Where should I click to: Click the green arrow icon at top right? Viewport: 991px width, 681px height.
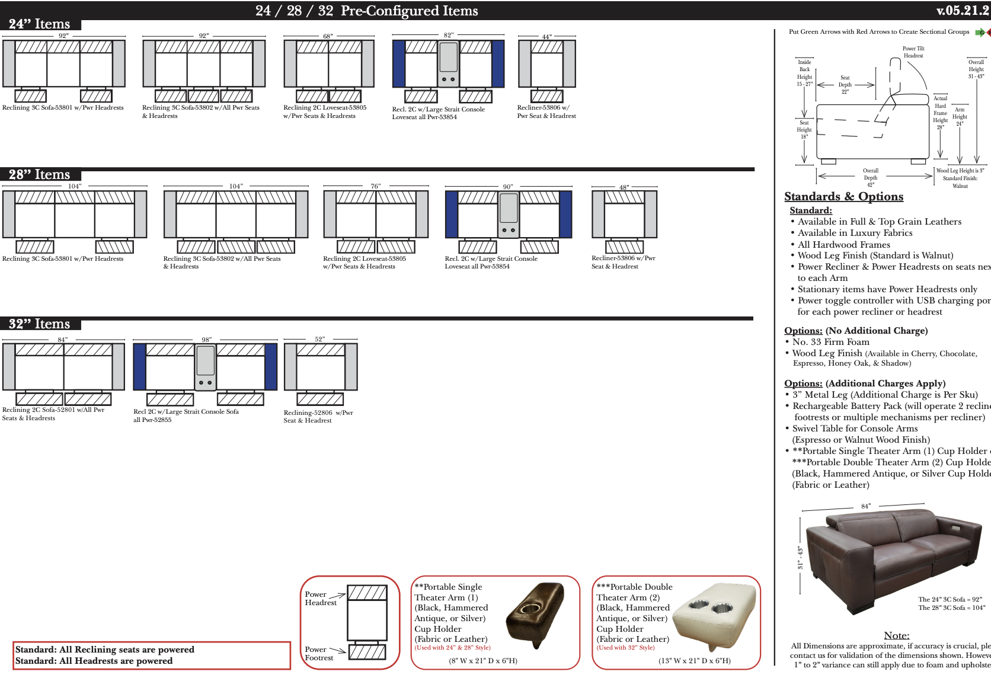tap(980, 32)
